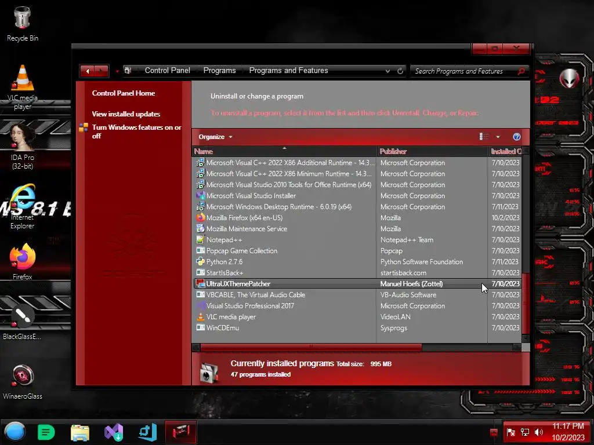594x445 pixels.
Task: Open the WinaeroGlass desktop shortcut
Action: tap(23, 381)
